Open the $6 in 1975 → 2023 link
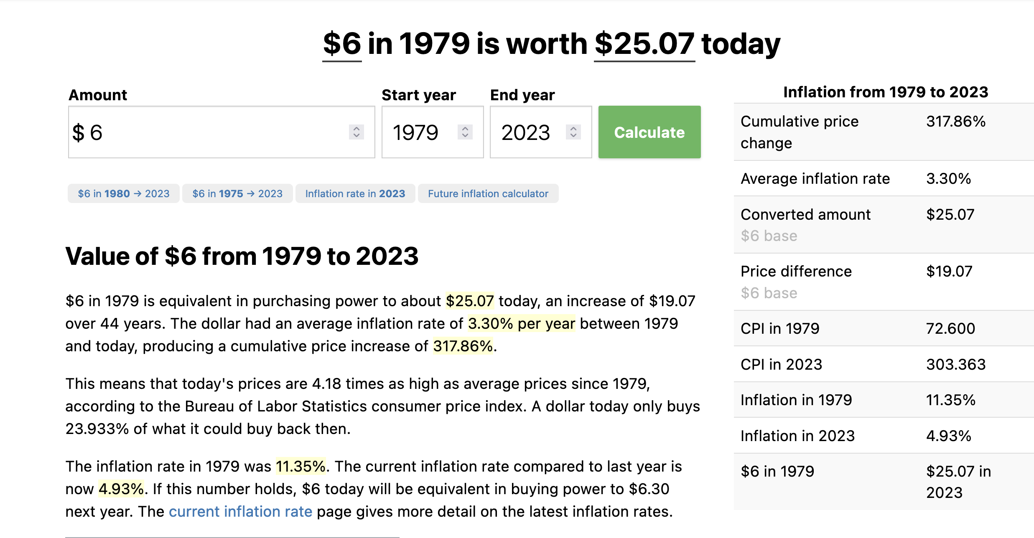Image resolution: width=1034 pixels, height=538 pixels. pyautogui.click(x=237, y=193)
